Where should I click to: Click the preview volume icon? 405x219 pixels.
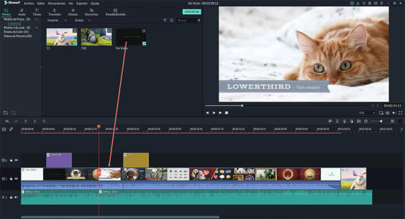click(394, 113)
